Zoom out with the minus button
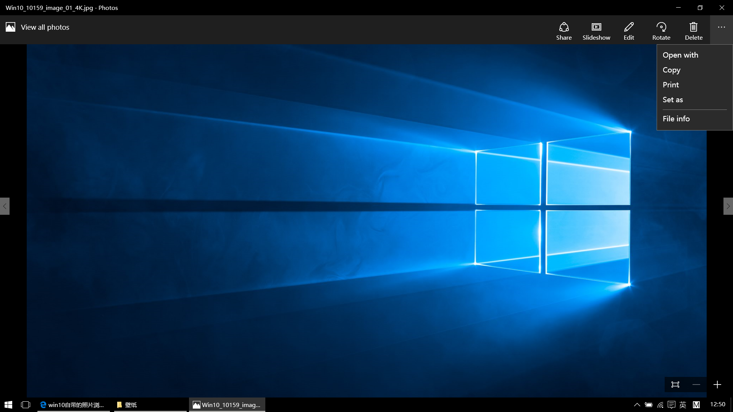The width and height of the screenshot is (733, 412). point(696,385)
